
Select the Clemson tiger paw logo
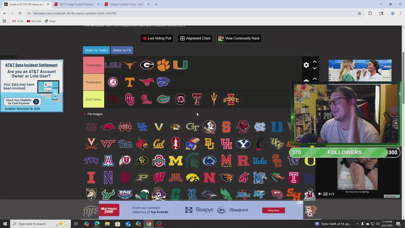pos(164,65)
